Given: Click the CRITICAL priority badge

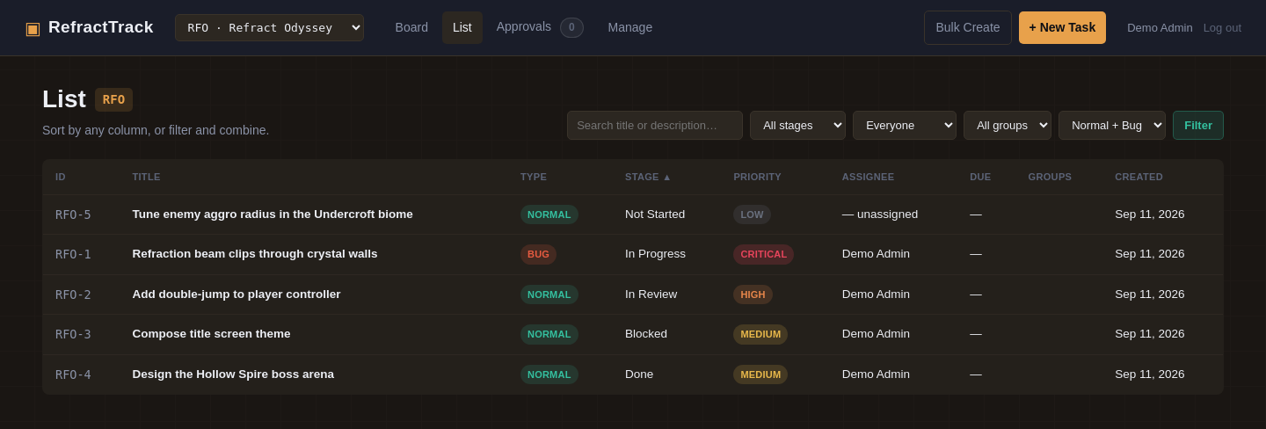Looking at the screenshot, I should coord(763,254).
